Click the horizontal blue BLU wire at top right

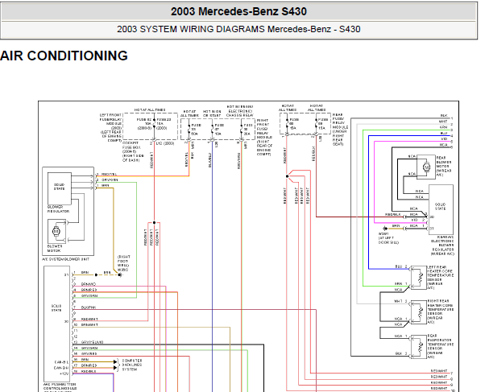(410, 136)
